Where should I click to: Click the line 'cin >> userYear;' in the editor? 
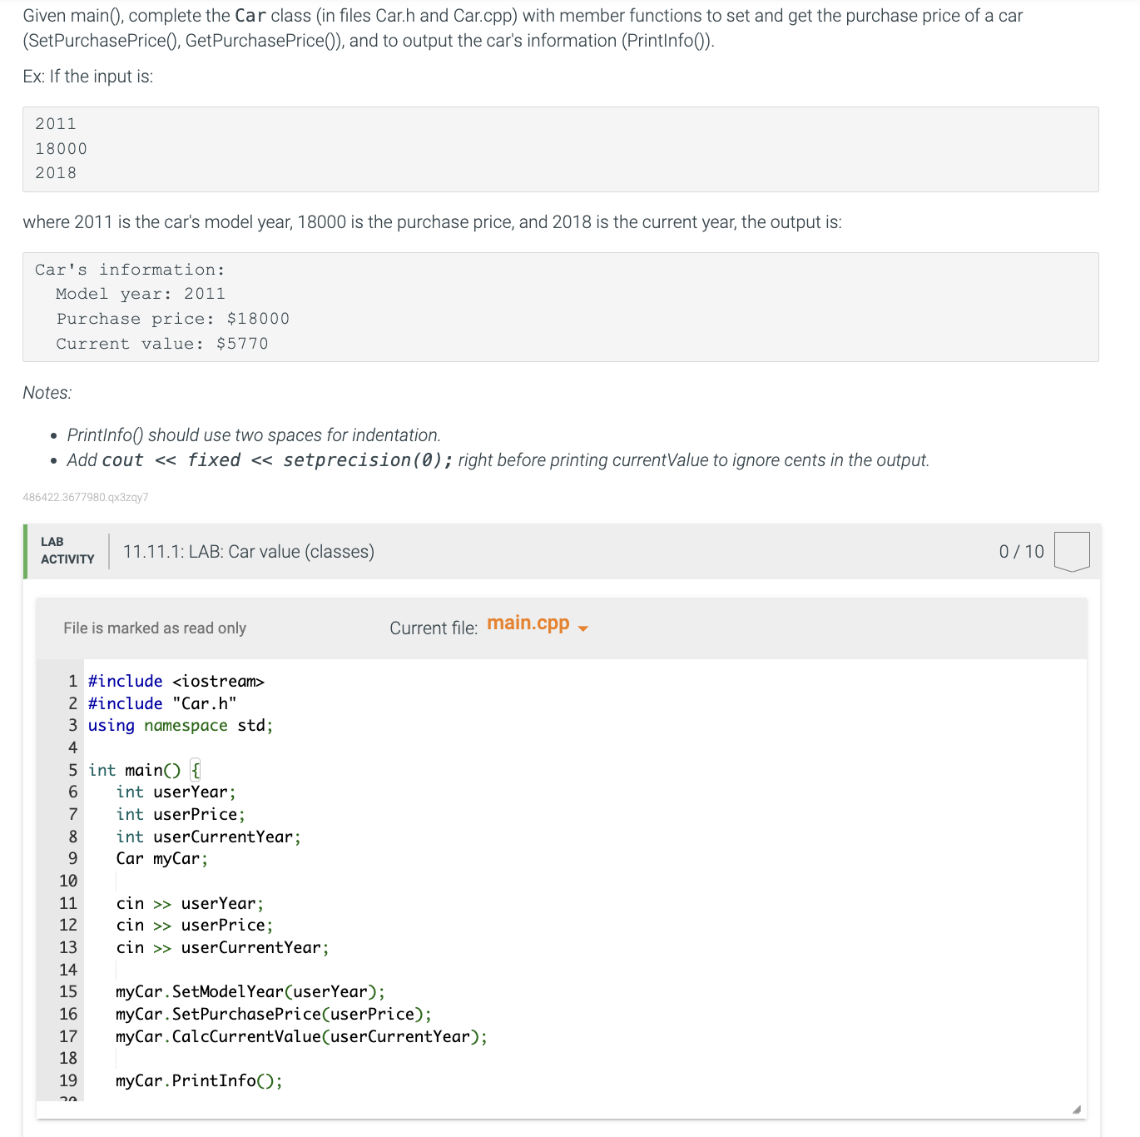[189, 902]
